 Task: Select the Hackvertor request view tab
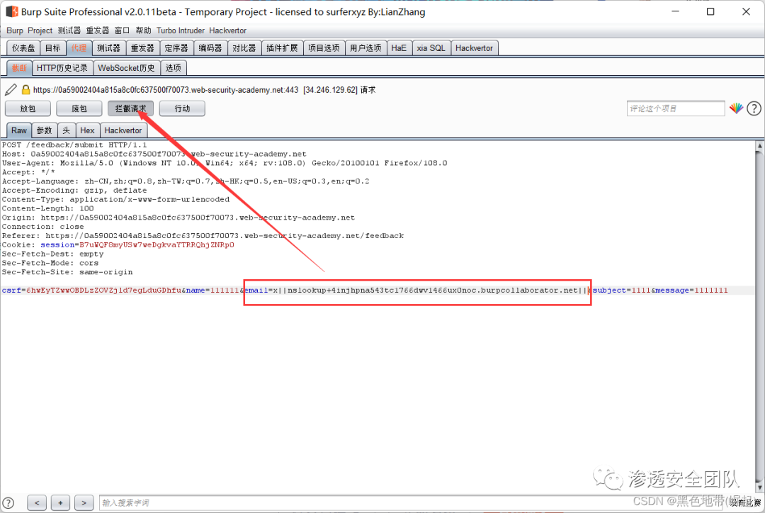[123, 130]
